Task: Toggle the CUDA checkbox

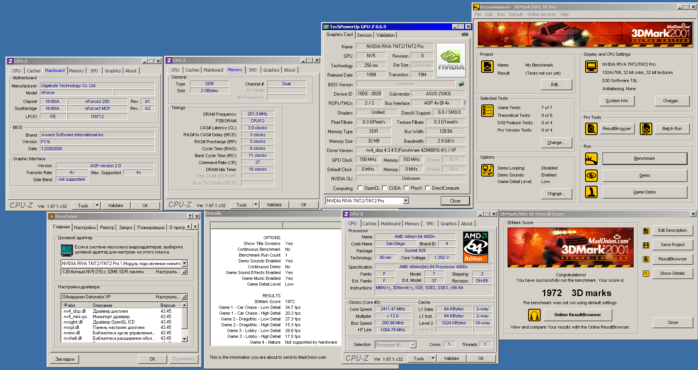Action: (384, 188)
